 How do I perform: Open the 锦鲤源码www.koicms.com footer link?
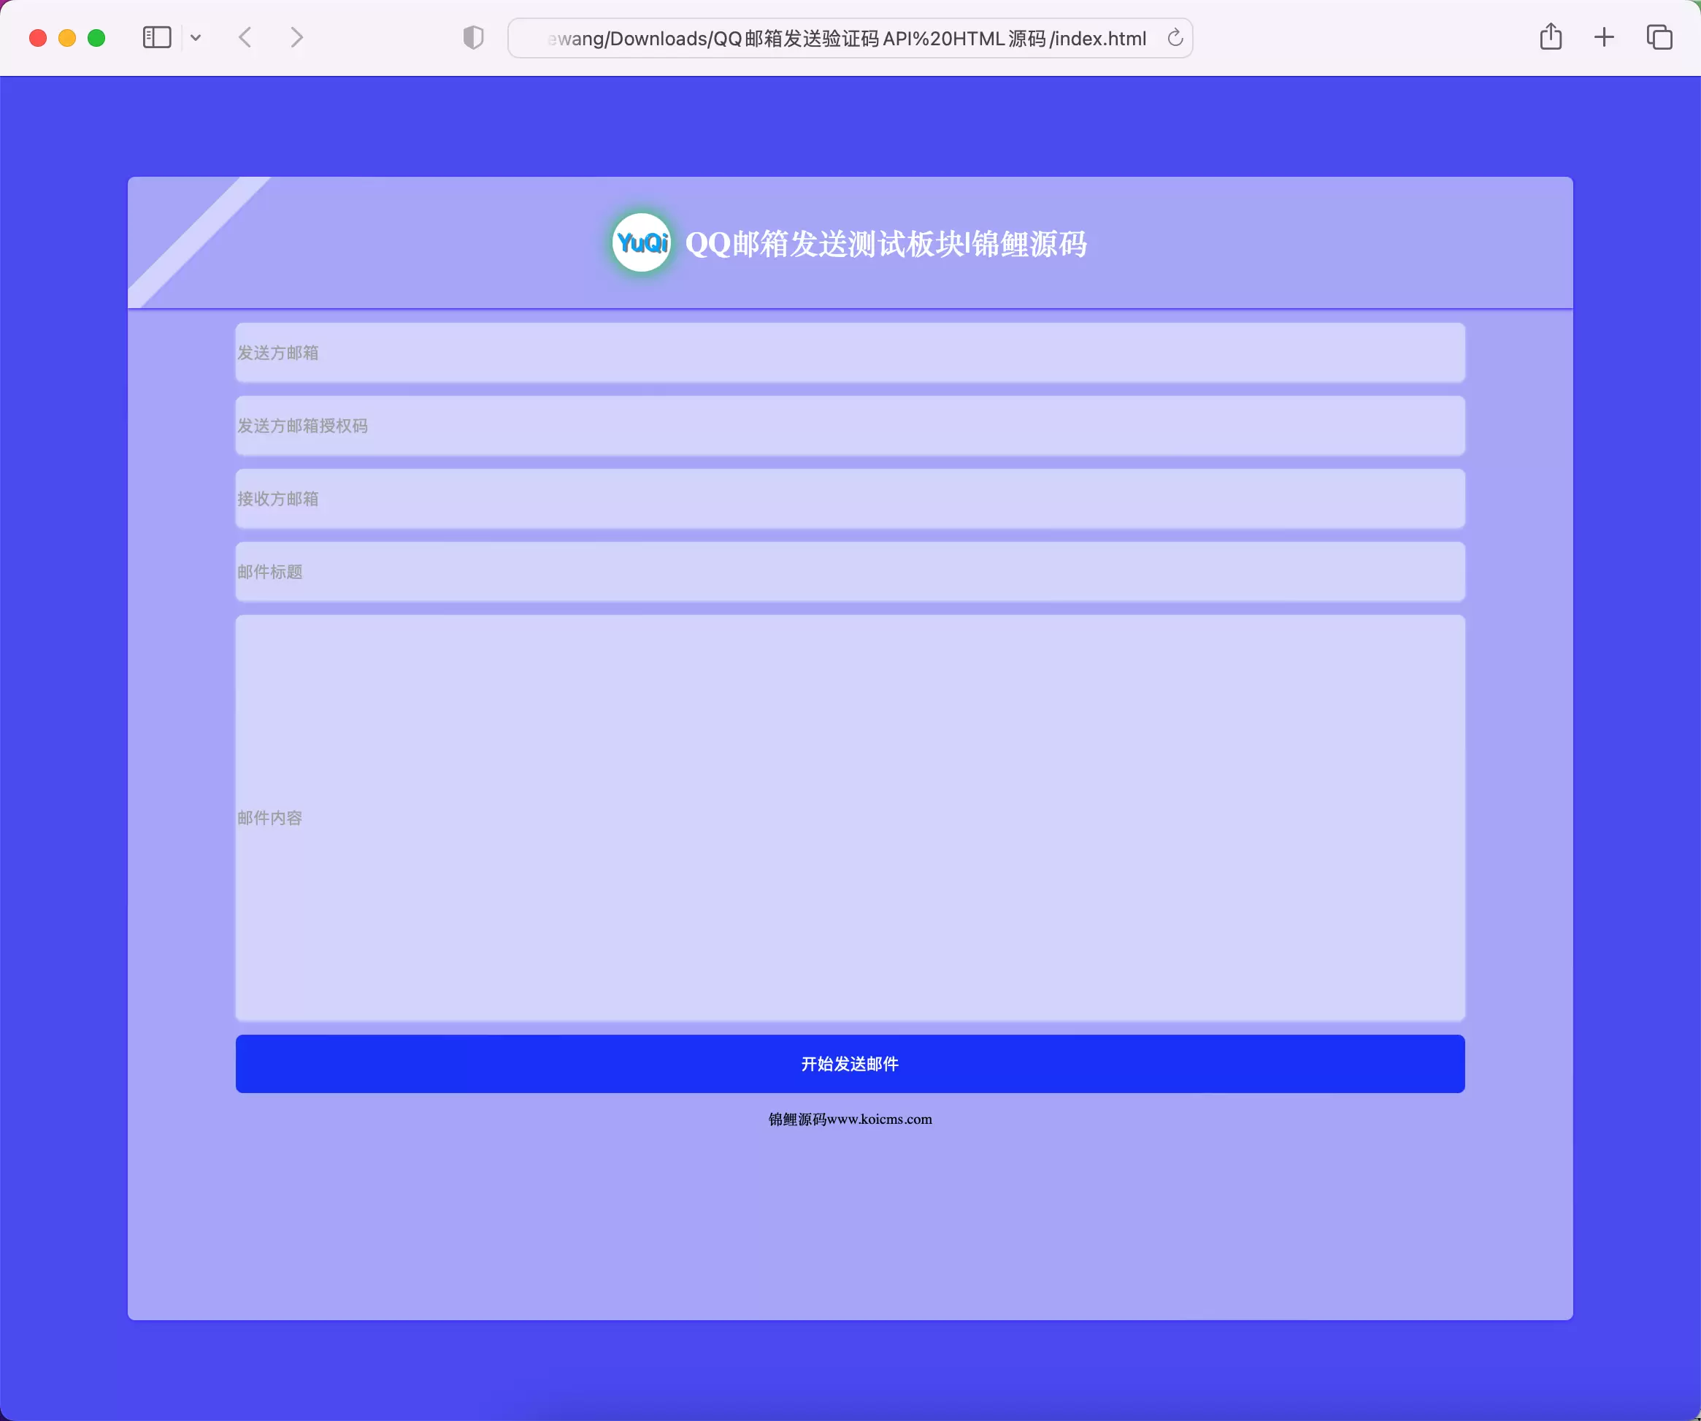[x=850, y=1119]
